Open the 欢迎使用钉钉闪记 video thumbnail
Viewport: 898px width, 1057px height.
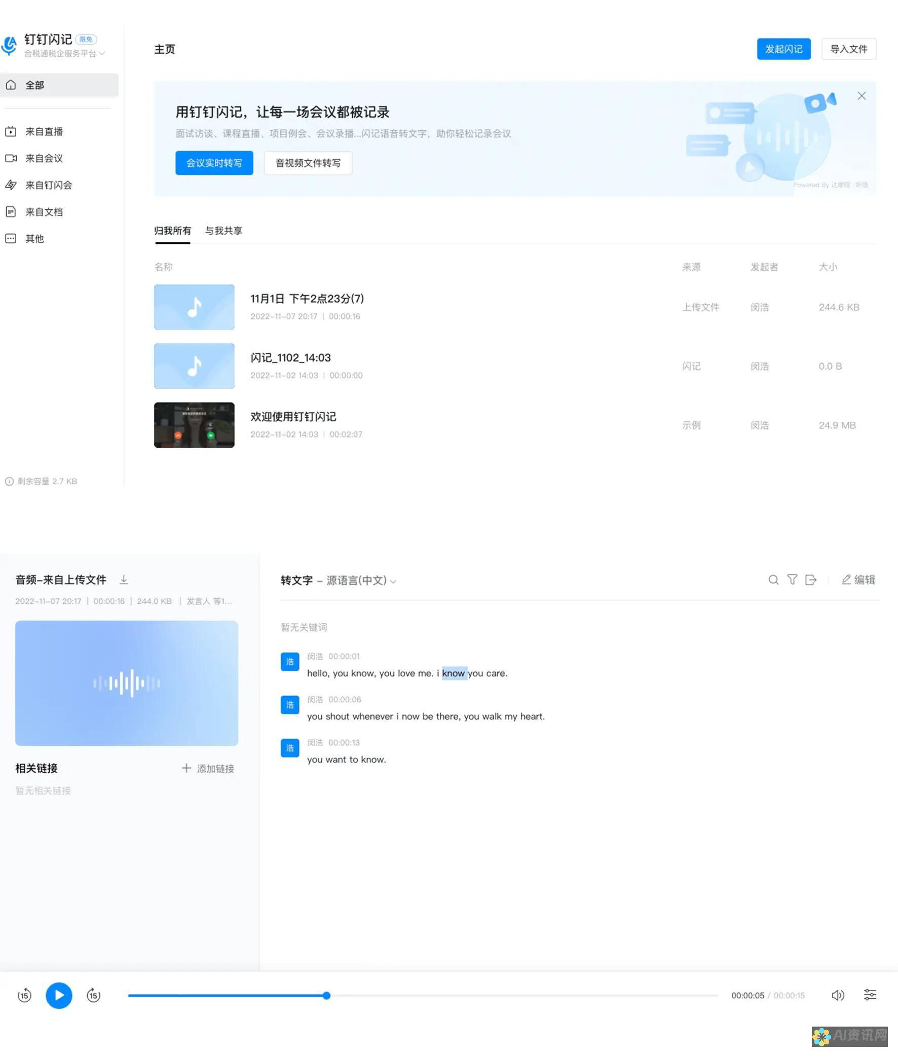[195, 425]
